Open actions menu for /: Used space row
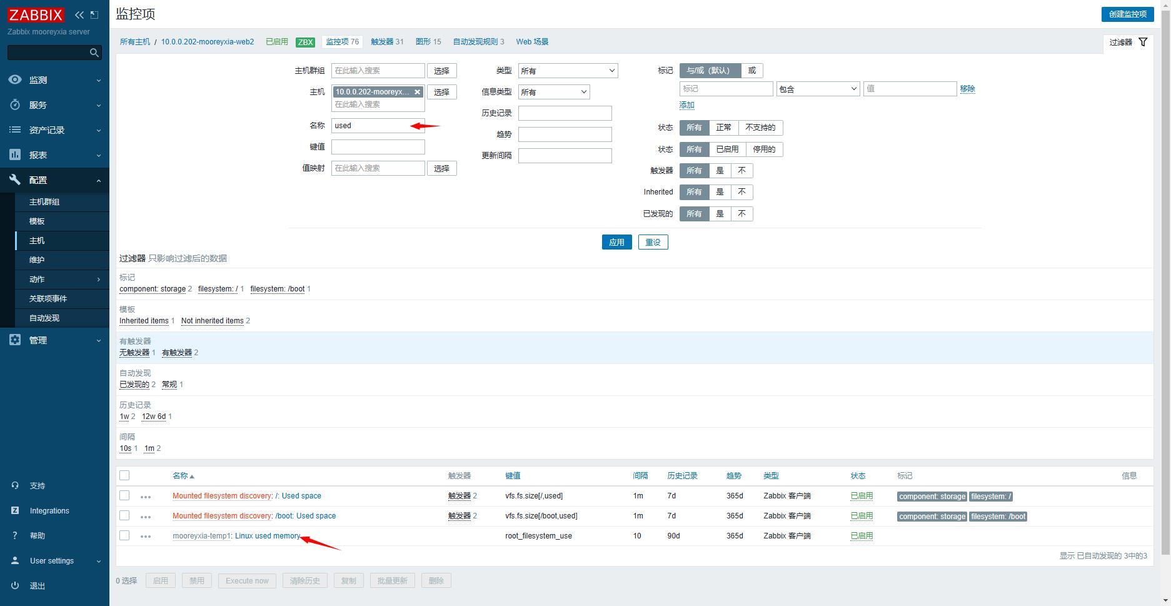 pyautogui.click(x=146, y=497)
